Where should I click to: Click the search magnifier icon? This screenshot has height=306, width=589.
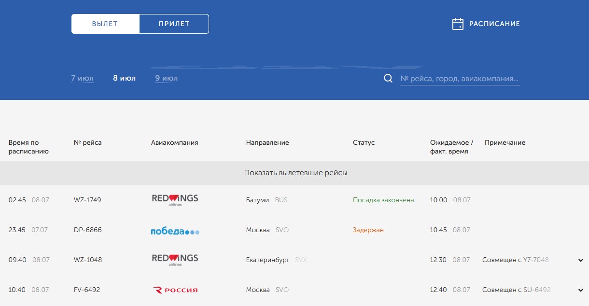[x=388, y=78]
